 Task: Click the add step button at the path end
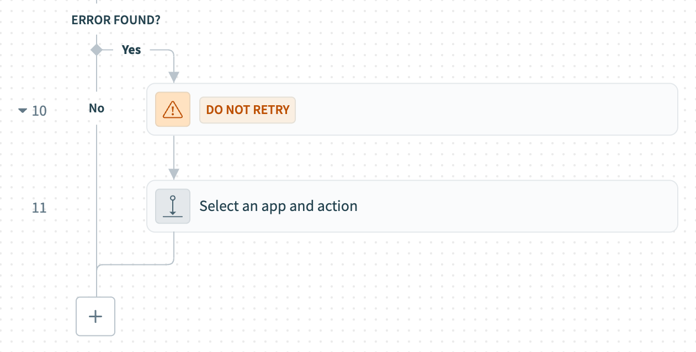click(x=95, y=316)
